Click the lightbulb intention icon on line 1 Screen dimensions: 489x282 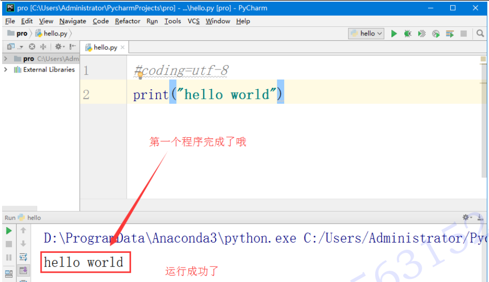140,75
